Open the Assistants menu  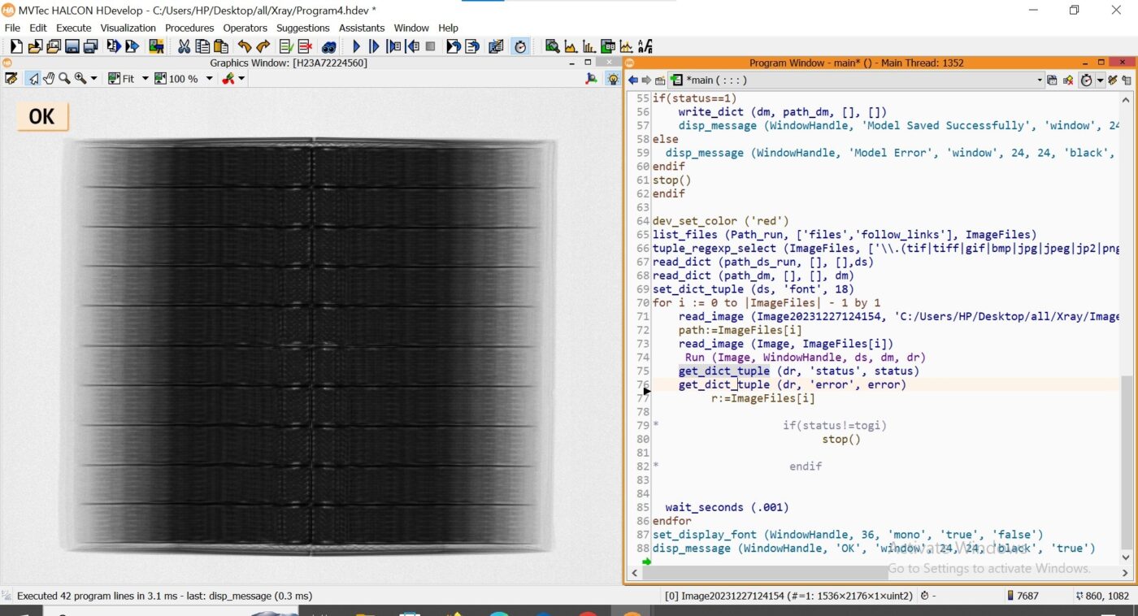pyautogui.click(x=362, y=28)
